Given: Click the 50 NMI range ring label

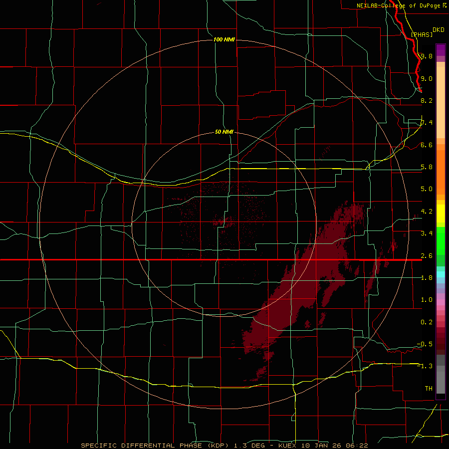Looking at the screenshot, I should (224, 132).
